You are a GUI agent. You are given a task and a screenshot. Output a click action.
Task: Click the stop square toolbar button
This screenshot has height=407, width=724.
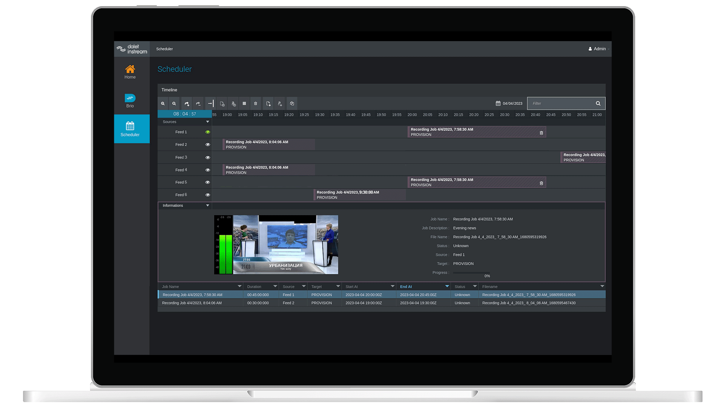pos(244,104)
